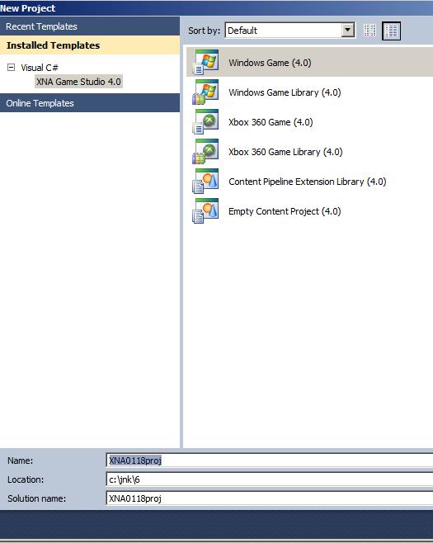
Task: Click the Location field with c:\jnk\6
Action: (x=269, y=479)
